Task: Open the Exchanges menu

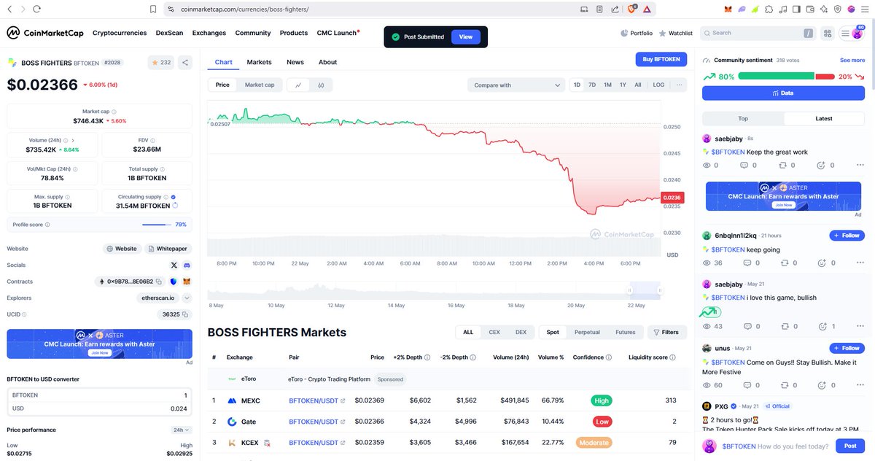Action: pos(209,33)
